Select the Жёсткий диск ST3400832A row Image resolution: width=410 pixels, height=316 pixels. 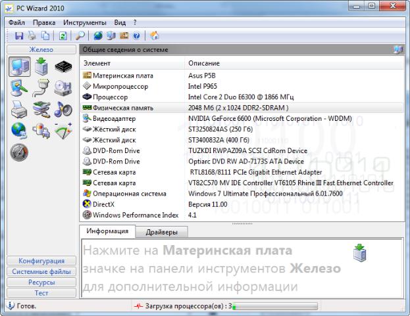242,140
